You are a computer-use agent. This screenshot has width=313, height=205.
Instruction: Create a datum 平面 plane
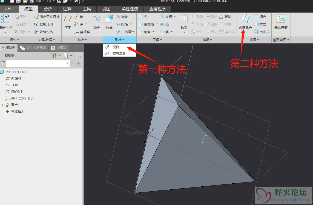click(68, 22)
